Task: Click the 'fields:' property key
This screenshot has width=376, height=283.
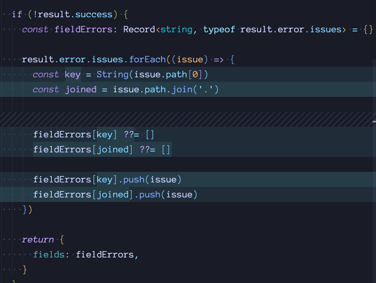Action: point(51,254)
